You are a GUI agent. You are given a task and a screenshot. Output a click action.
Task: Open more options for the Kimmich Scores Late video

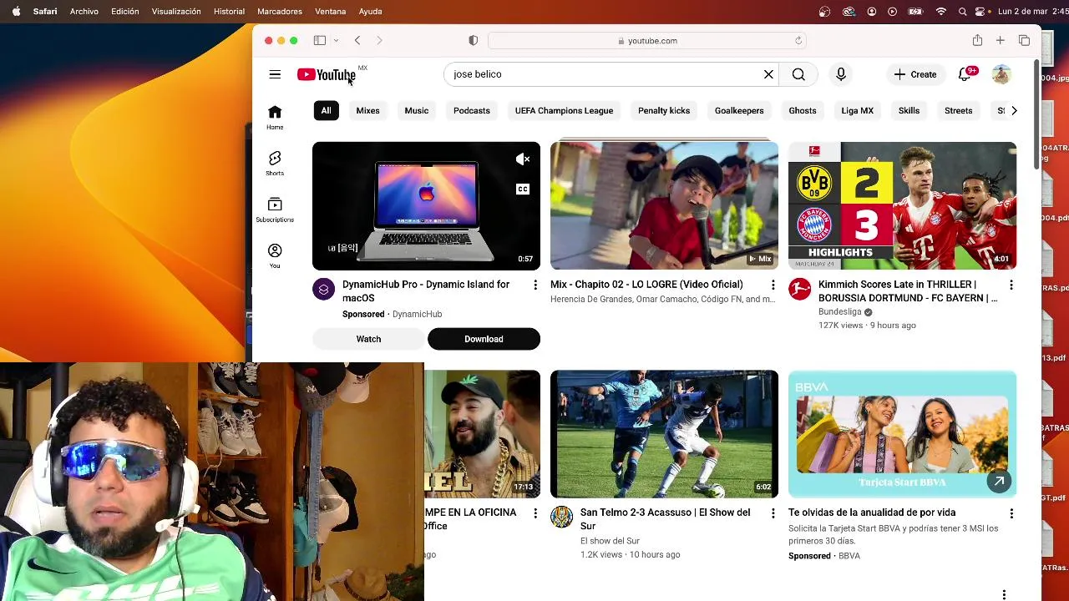tap(1011, 285)
